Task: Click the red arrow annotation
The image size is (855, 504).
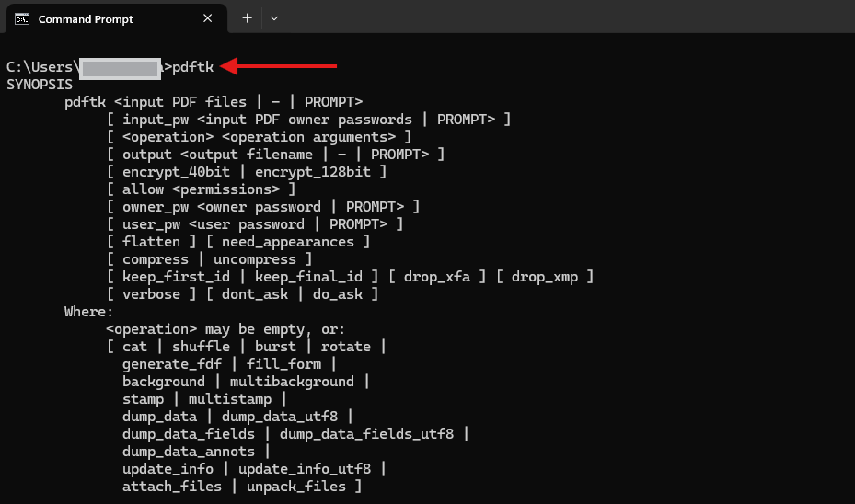Action: (x=279, y=66)
